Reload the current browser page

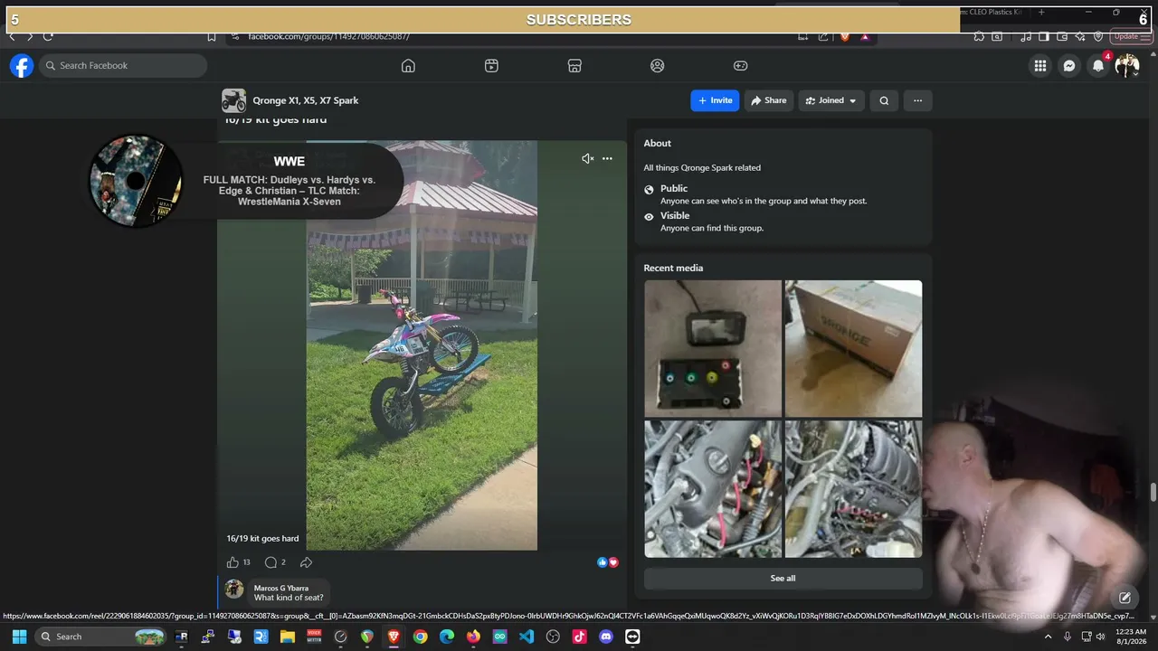[48, 36]
